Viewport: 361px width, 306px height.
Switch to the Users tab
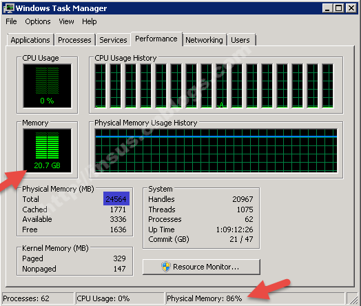coord(240,40)
